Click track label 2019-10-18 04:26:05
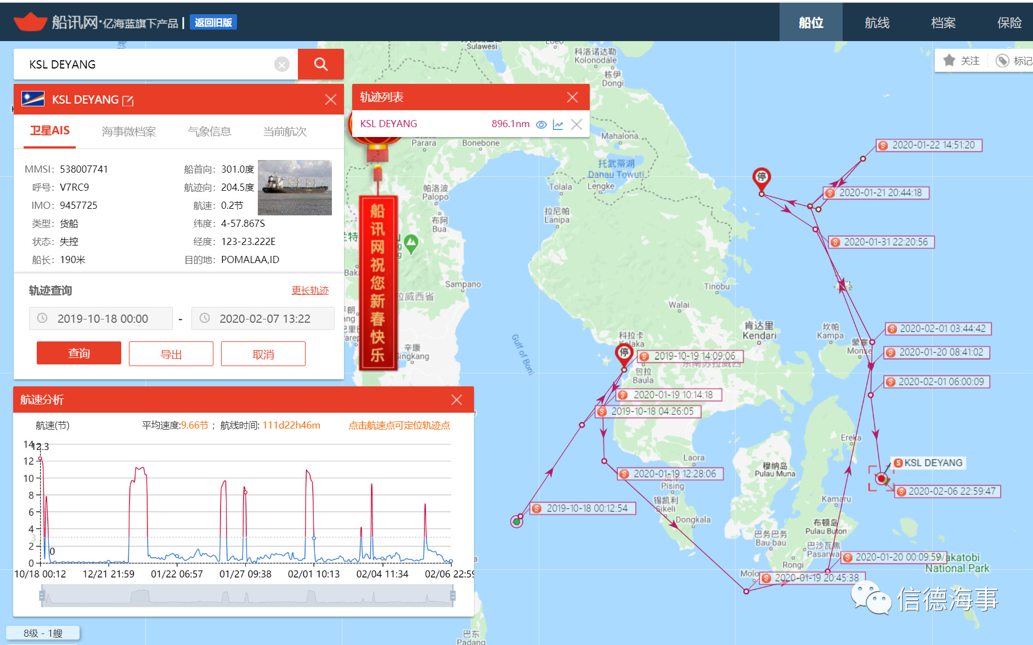1033x645 pixels. 648,412
